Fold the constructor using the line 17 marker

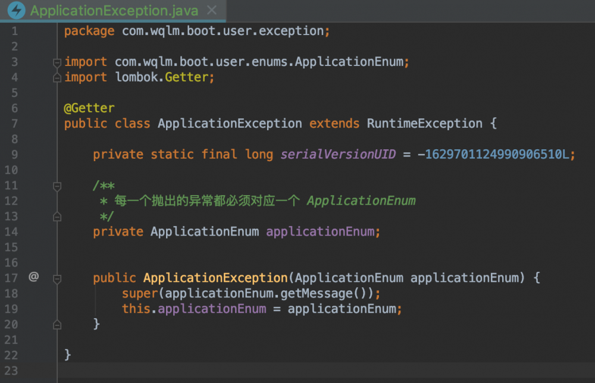coord(57,278)
